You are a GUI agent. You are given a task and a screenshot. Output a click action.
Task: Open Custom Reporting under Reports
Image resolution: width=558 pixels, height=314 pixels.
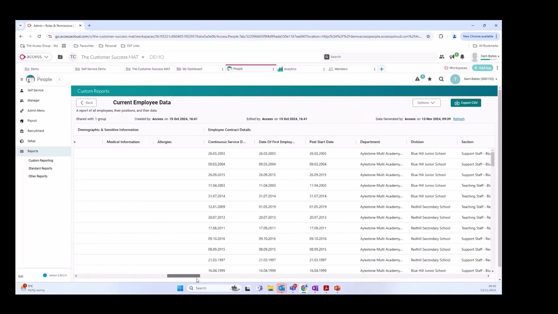click(41, 160)
